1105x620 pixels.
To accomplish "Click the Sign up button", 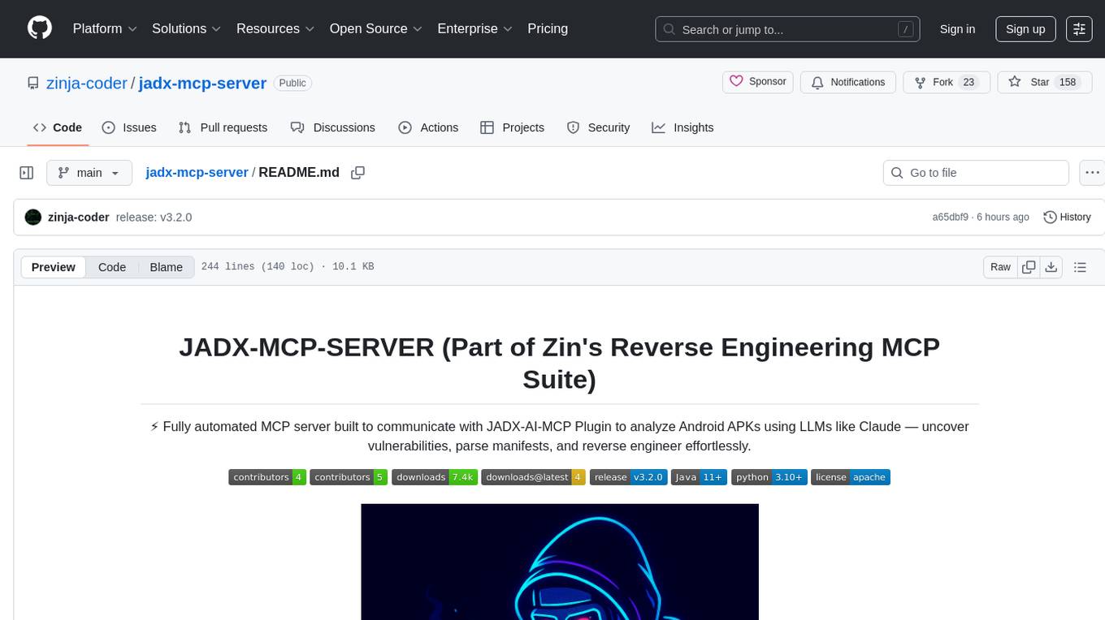I will [x=1025, y=29].
